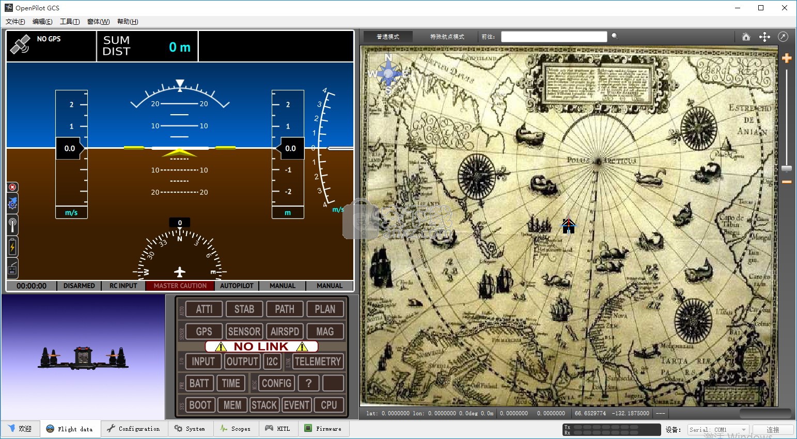
Task: Click the GPS system health indicator
Action: (204, 331)
